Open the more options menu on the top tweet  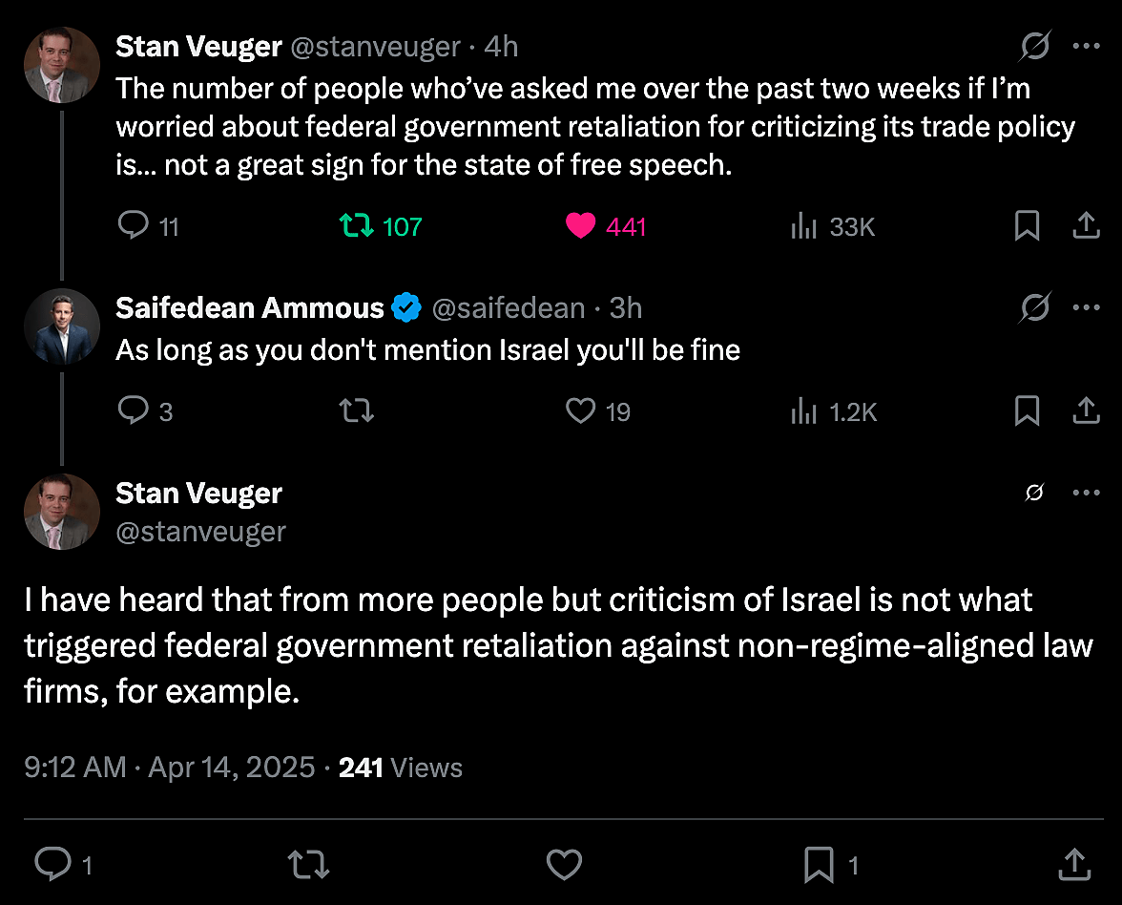click(1086, 45)
